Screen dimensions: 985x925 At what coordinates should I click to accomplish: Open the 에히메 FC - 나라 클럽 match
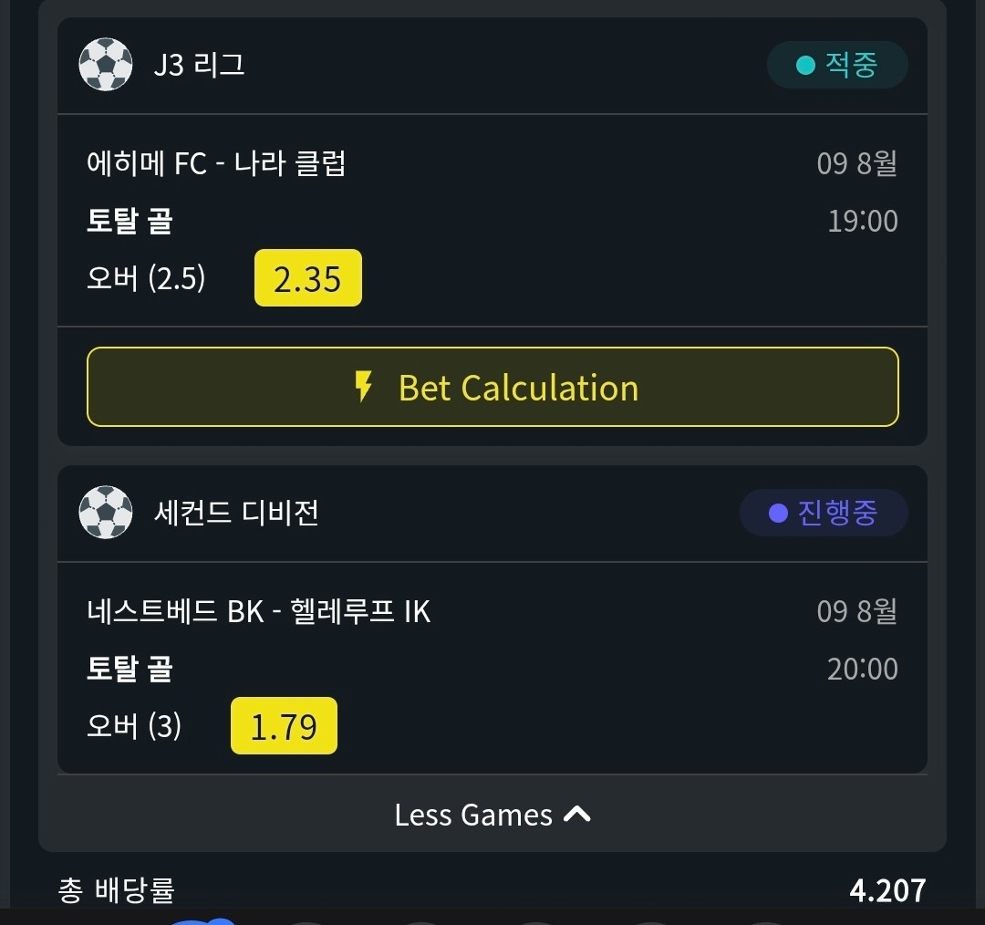[216, 163]
